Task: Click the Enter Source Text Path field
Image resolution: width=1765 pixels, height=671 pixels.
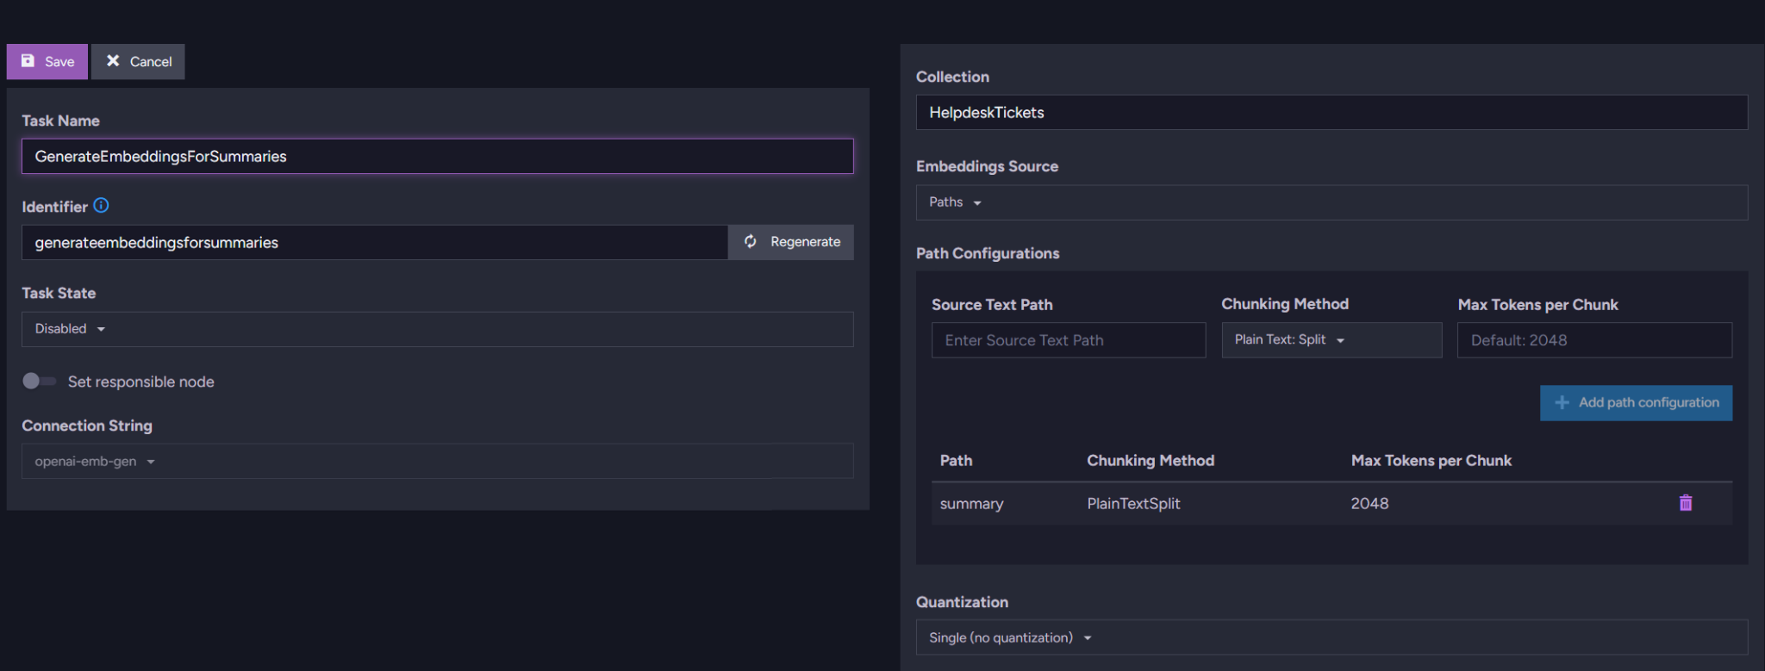Action: tap(1069, 340)
